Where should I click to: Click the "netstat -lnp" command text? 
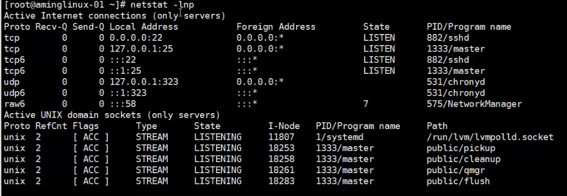(162, 5)
